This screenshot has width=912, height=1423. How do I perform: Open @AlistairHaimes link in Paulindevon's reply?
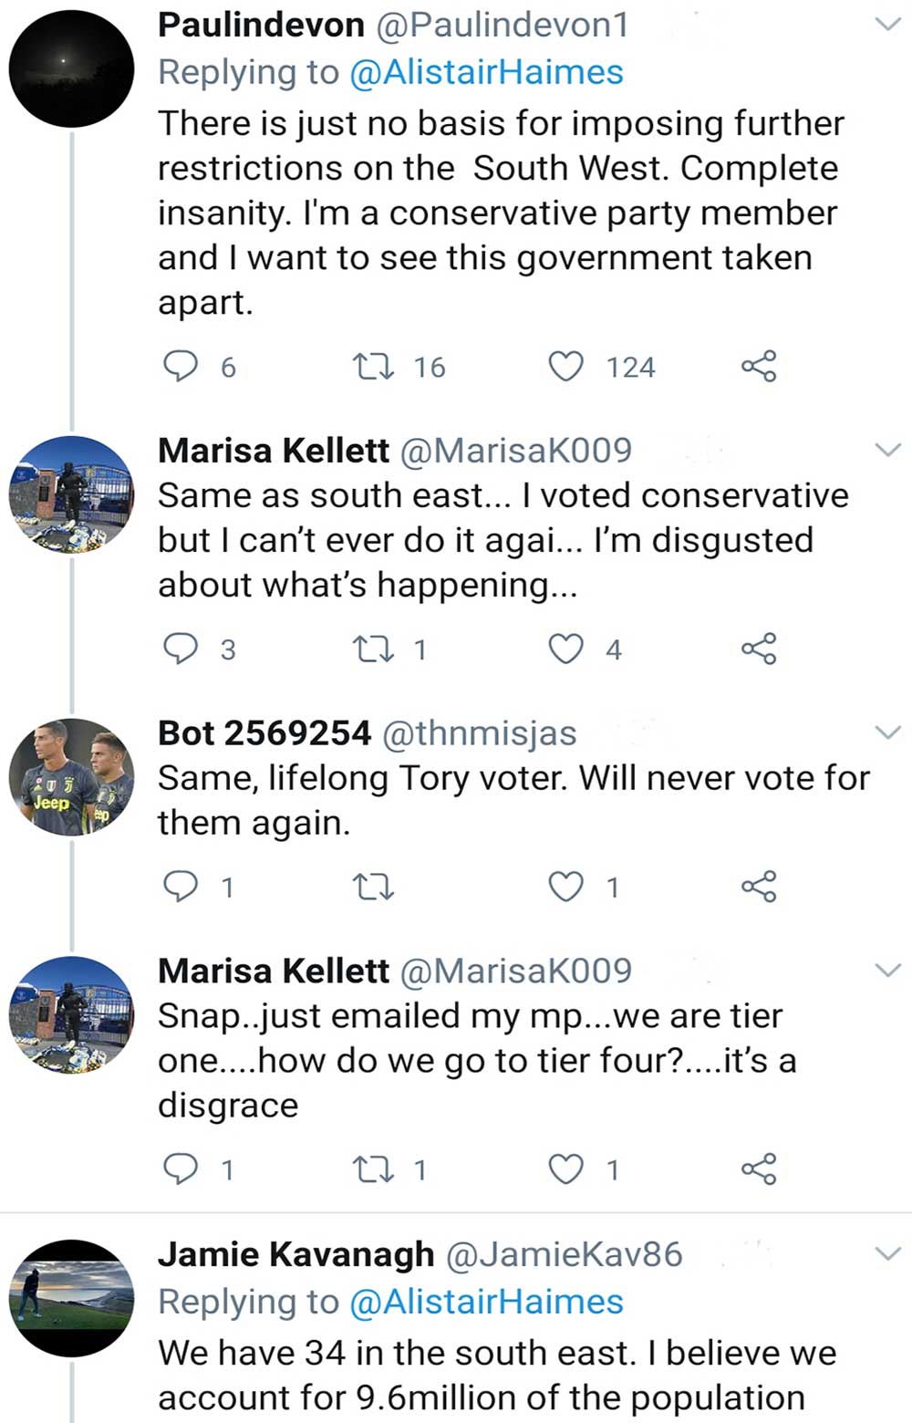coord(486,72)
